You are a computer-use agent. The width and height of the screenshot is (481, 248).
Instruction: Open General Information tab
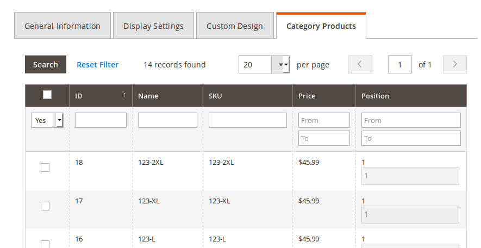coord(63,26)
